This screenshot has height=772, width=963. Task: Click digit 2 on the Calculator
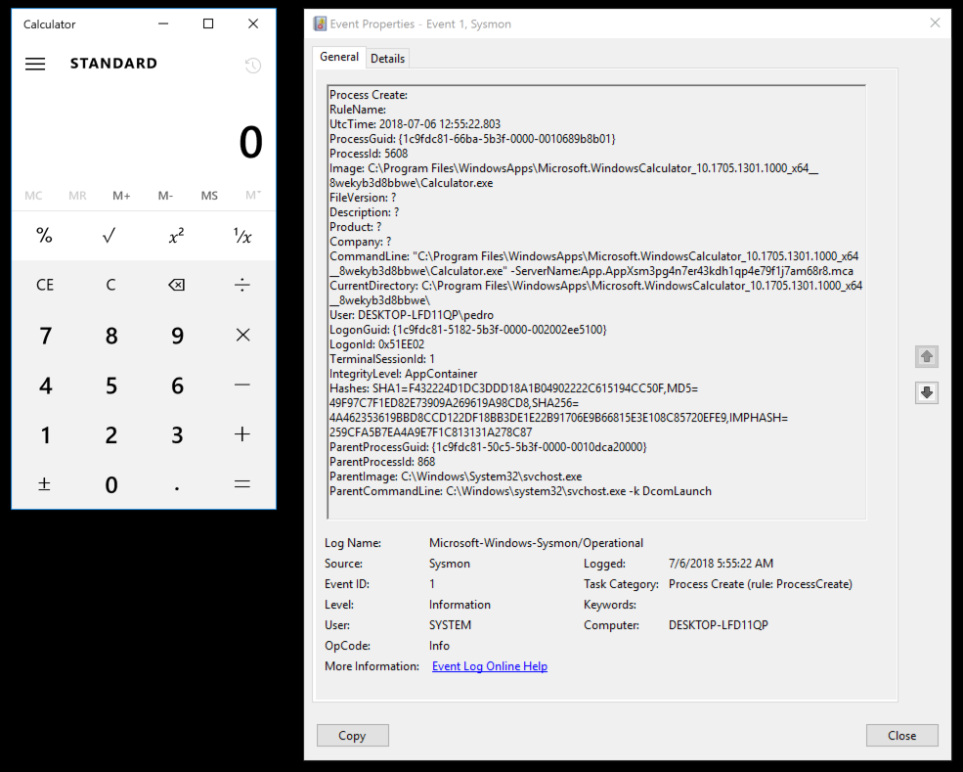(111, 435)
